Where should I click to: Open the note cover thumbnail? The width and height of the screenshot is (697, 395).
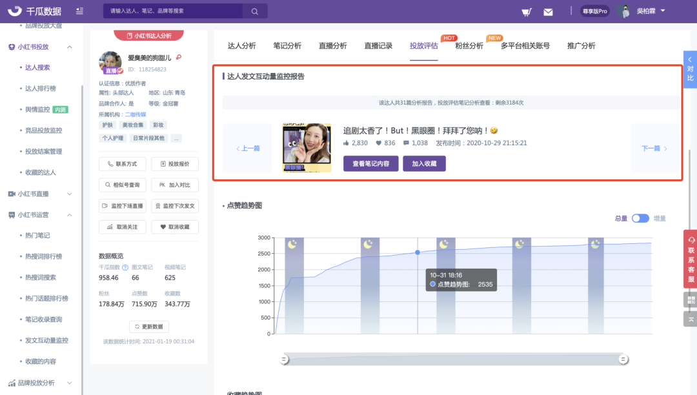tap(307, 148)
